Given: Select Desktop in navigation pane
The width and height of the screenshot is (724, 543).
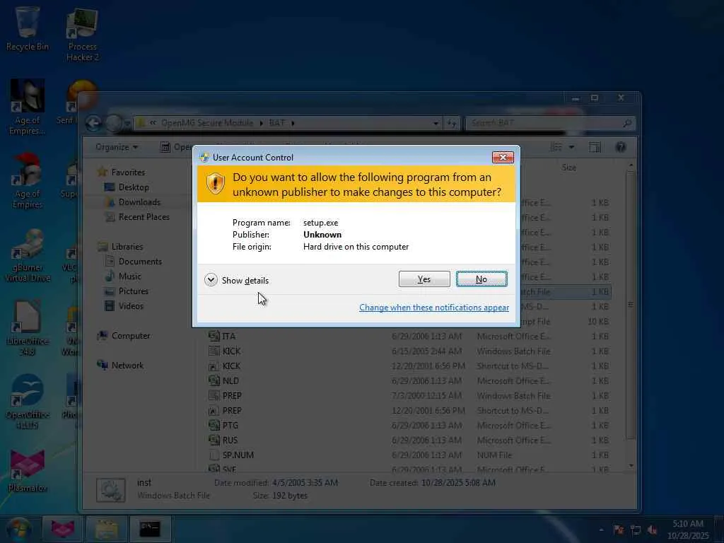Looking at the screenshot, I should 127,187.
